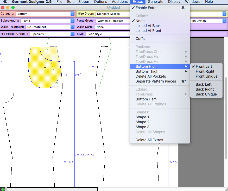Select Bottom Hem edging
Screen dimensions: 228x191
160,99
